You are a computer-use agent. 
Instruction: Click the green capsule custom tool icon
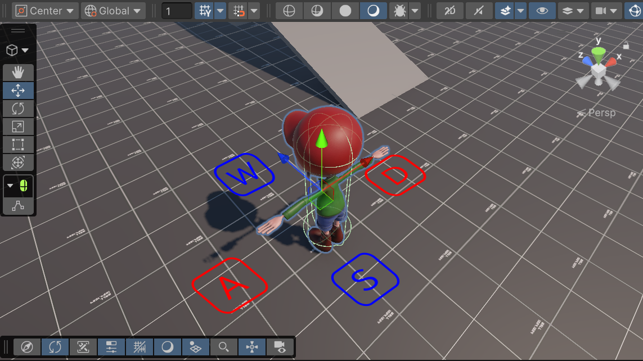pyautogui.click(x=24, y=186)
